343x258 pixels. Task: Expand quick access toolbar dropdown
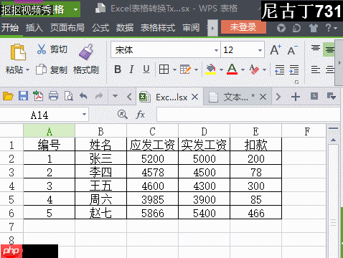pyautogui.click(x=115, y=96)
